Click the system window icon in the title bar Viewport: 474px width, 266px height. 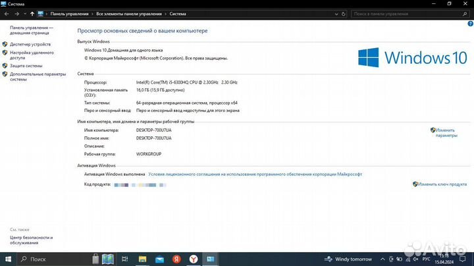coord(4,4)
